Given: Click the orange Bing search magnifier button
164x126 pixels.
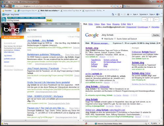Looking at the screenshot, I should click(x=78, y=30).
